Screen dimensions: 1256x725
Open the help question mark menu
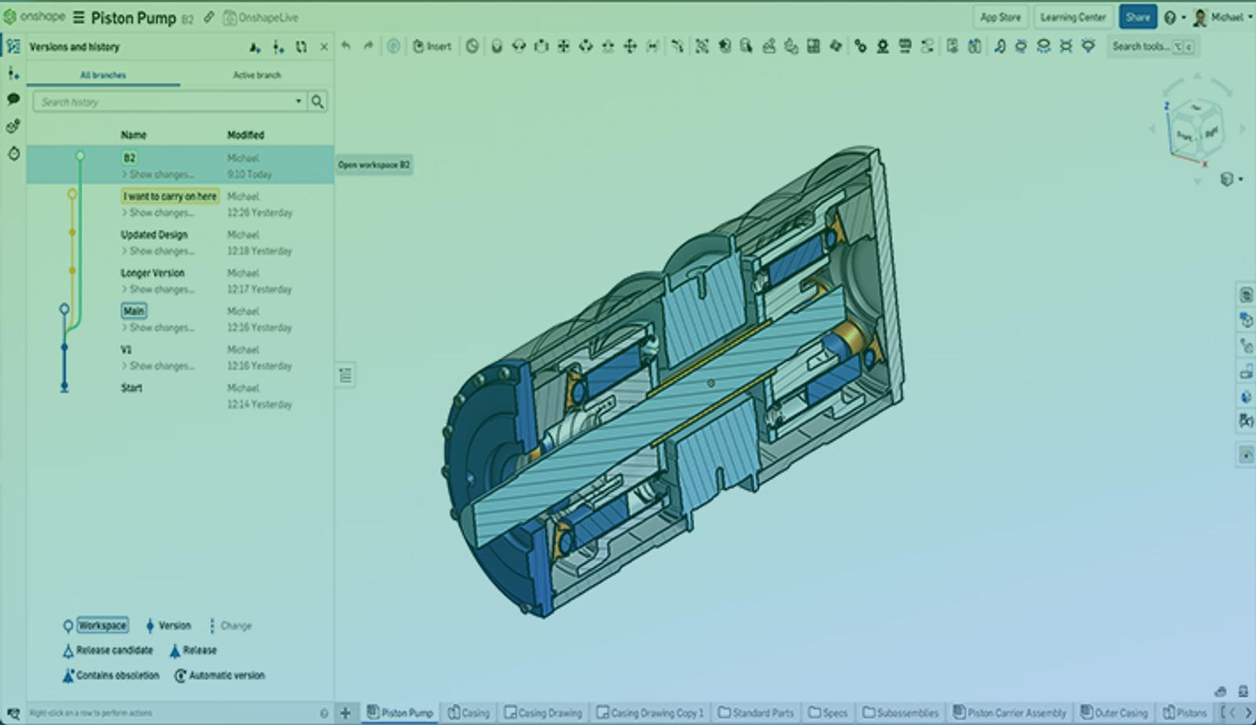coord(1170,17)
